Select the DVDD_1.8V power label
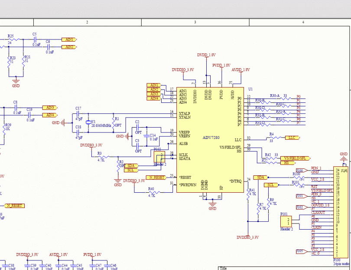 (206, 55)
